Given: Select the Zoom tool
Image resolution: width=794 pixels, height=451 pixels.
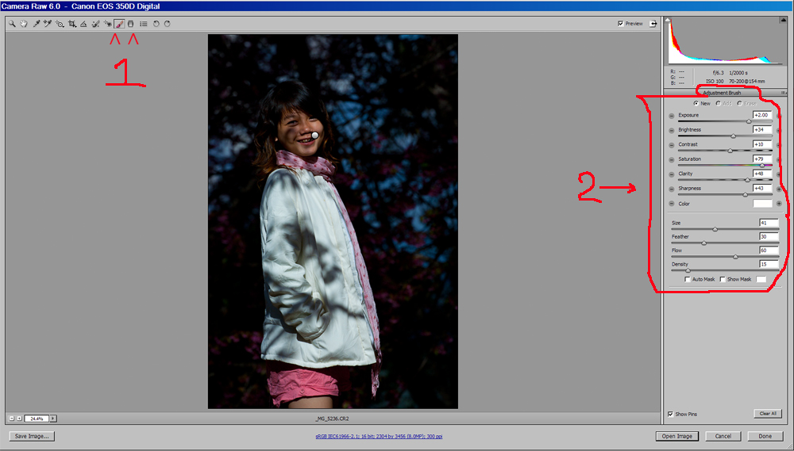Looking at the screenshot, I should pyautogui.click(x=13, y=24).
